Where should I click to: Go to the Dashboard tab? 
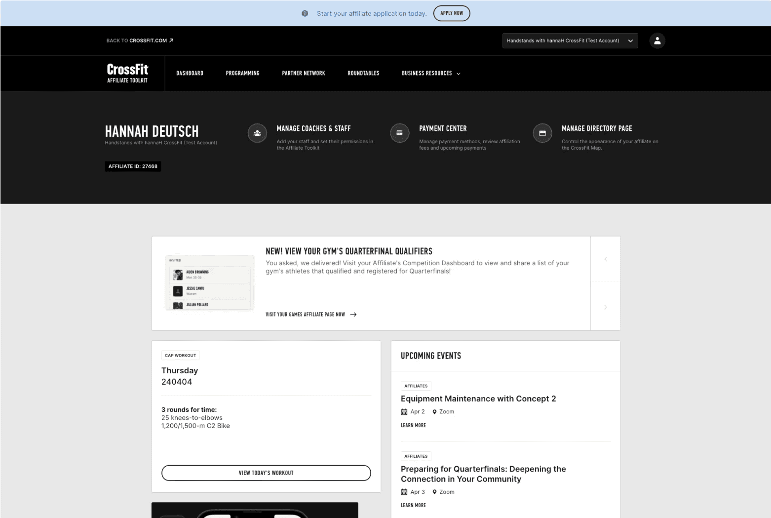190,73
